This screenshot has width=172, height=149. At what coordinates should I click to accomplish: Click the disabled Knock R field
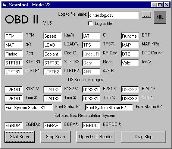91,54
